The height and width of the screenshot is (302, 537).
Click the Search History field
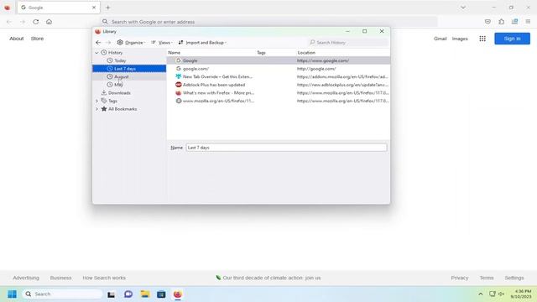[348, 43]
